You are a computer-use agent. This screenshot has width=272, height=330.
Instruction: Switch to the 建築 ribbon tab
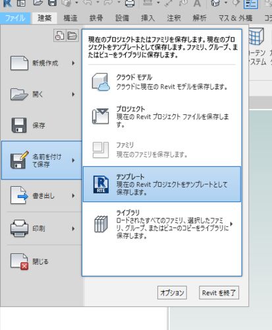(45, 18)
